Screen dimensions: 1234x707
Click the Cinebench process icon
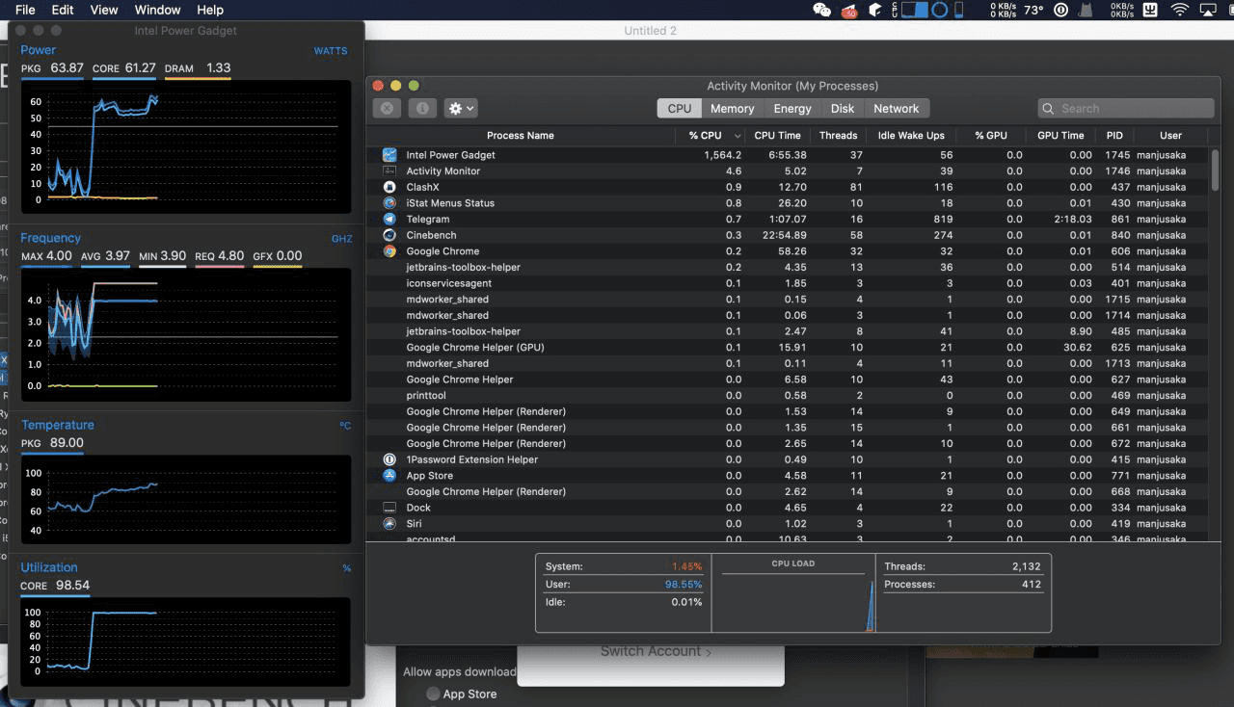click(x=389, y=235)
